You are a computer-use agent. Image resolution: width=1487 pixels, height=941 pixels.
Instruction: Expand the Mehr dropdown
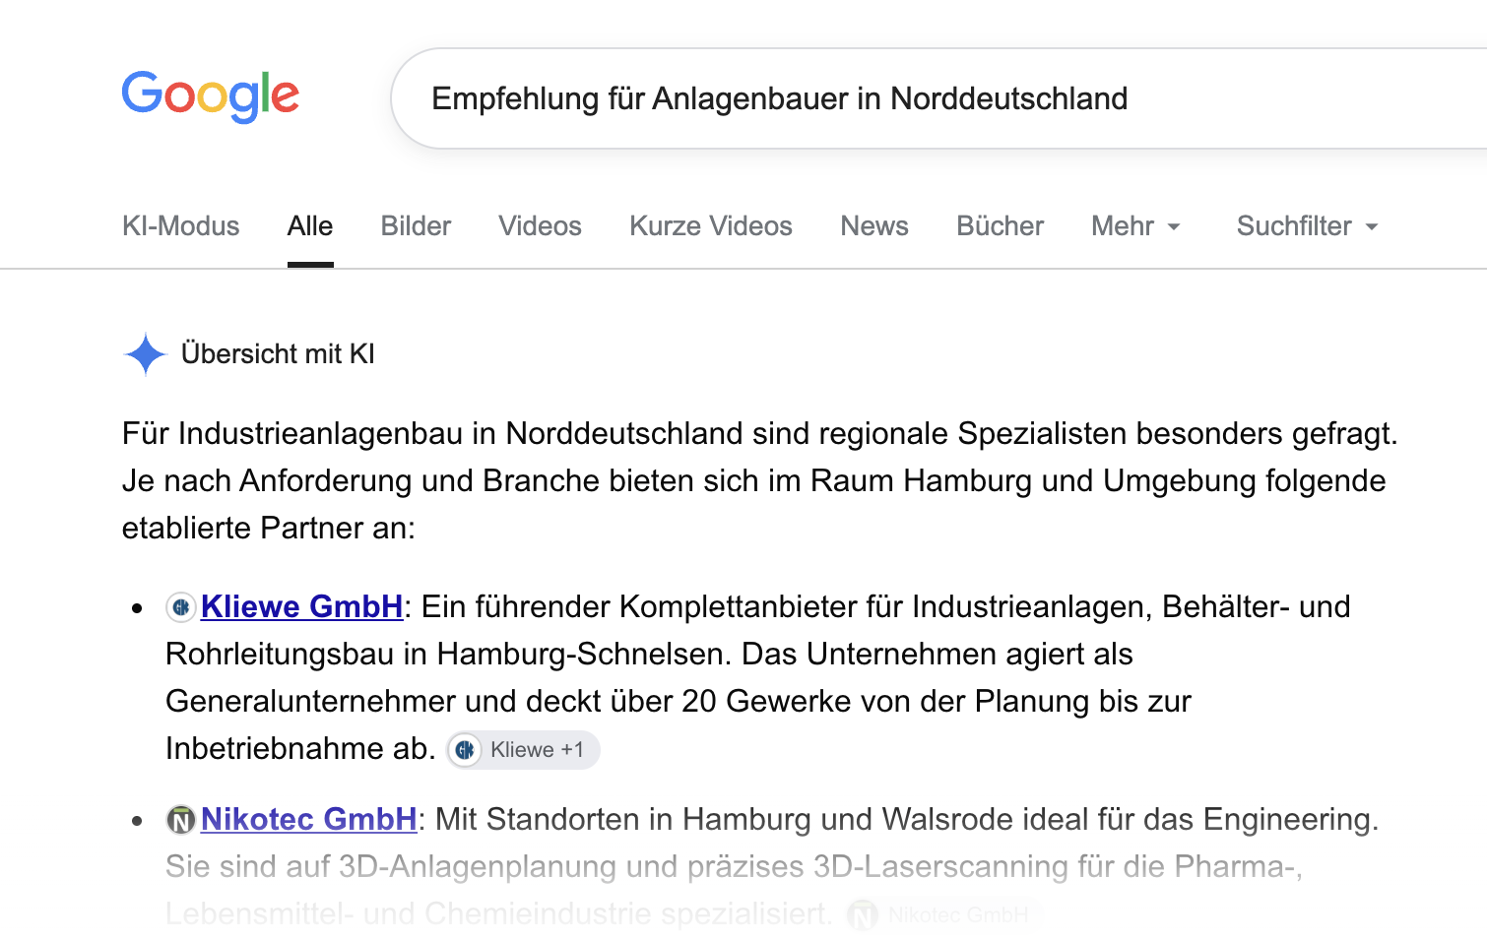coord(1135,226)
